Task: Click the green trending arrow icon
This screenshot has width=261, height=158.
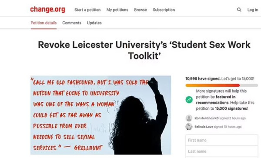Action: [x=189, y=100]
